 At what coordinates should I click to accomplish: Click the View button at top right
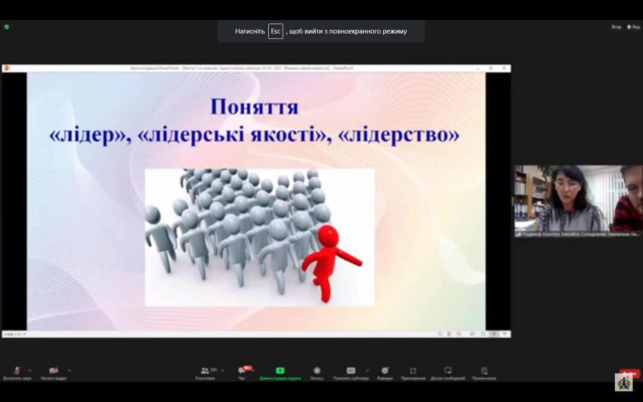tap(633, 27)
